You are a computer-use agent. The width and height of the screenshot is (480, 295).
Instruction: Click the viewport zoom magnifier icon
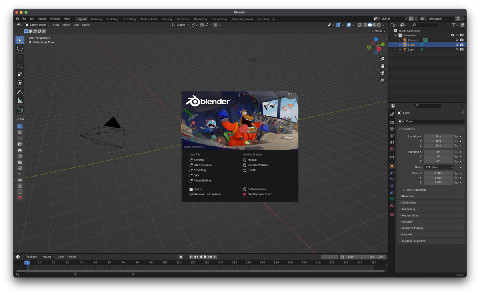(x=382, y=59)
